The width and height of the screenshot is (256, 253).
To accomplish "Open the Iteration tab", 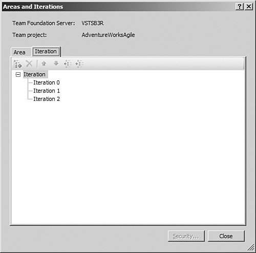I will pyautogui.click(x=46, y=51).
